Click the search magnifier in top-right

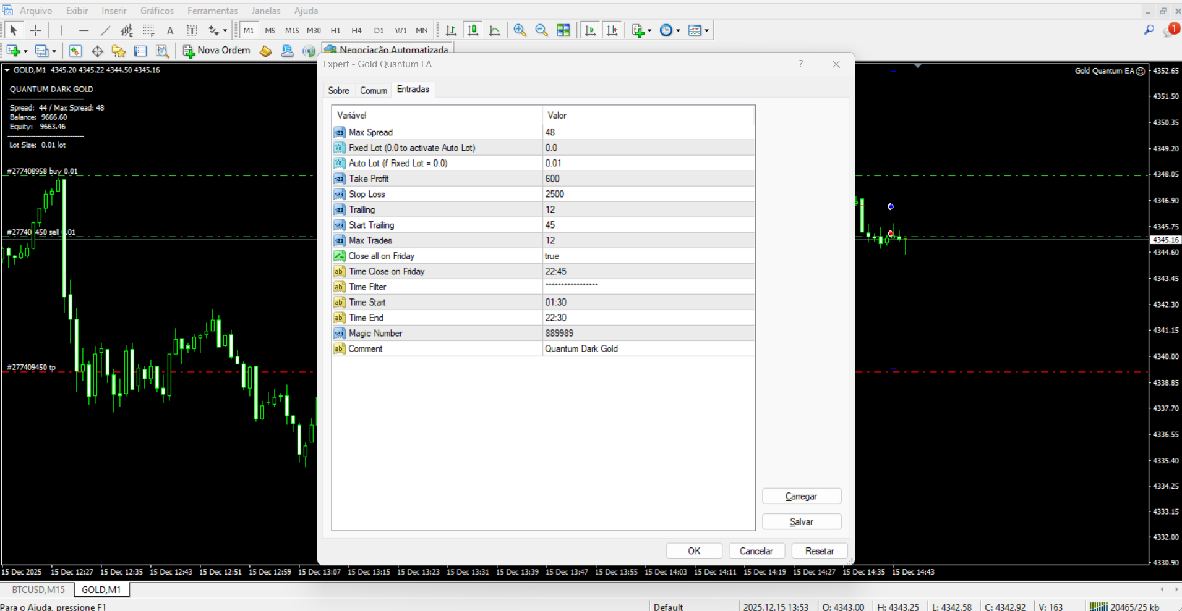pyautogui.click(x=1149, y=30)
